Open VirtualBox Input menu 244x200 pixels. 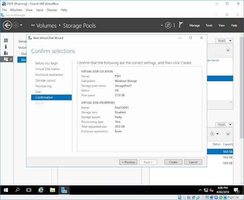[39, 10]
